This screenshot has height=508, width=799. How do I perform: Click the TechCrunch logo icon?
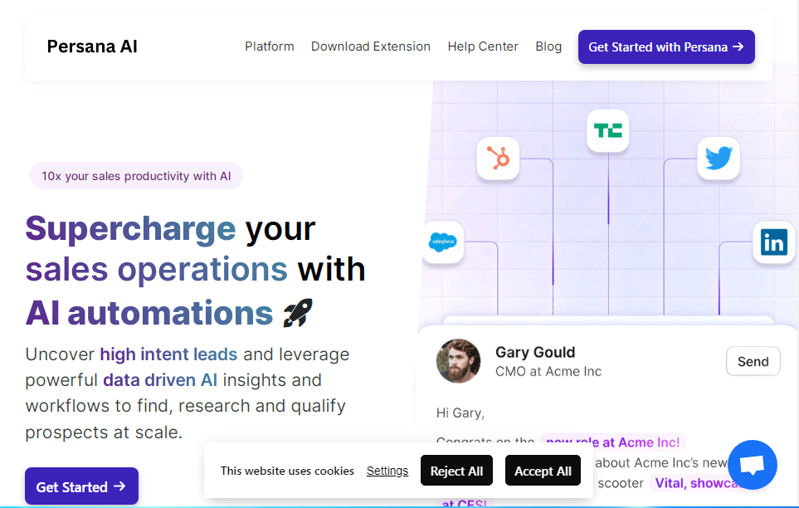(x=607, y=130)
